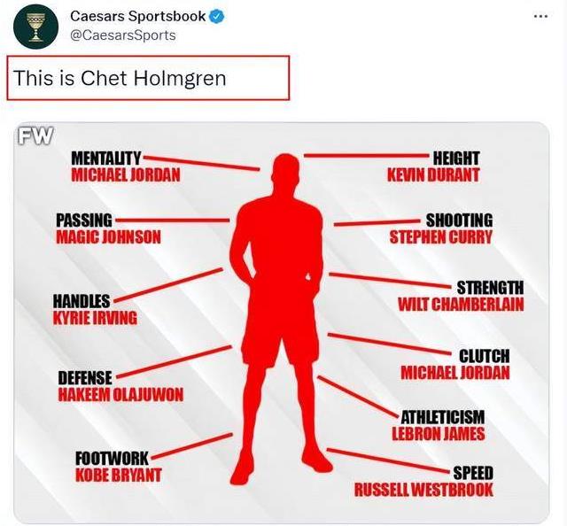Screen dimensions: 567x526
Task: Click the Caesars Sportsbook profile avatar
Action: click(35, 27)
